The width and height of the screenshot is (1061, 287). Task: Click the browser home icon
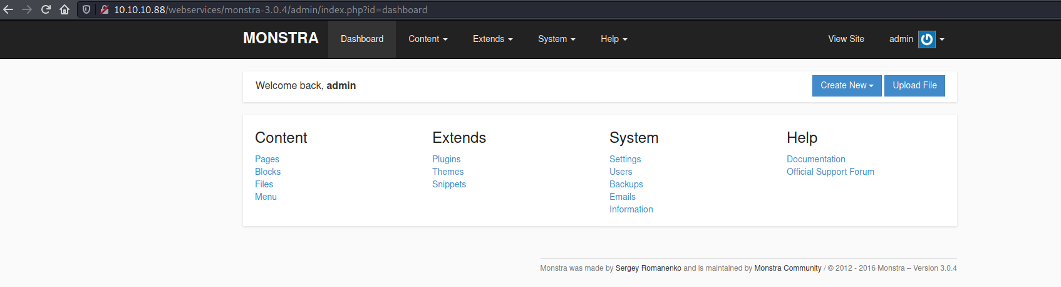pos(65,9)
